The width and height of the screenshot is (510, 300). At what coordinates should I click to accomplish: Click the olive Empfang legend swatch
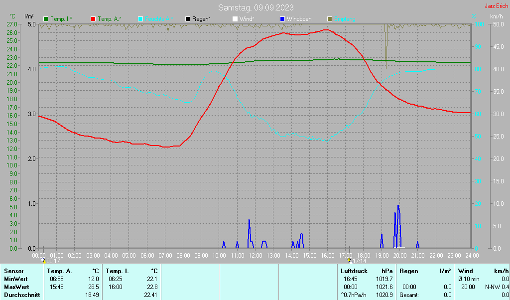point(330,19)
